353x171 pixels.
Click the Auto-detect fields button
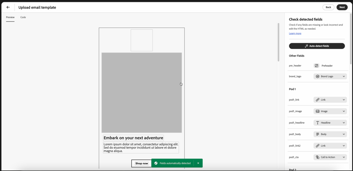click(317, 46)
